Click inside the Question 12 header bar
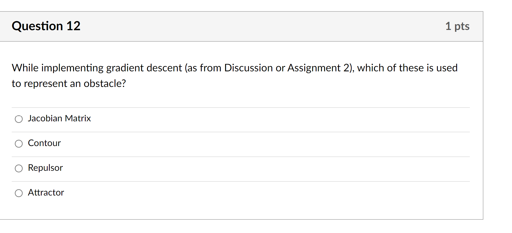 [x=234, y=26]
